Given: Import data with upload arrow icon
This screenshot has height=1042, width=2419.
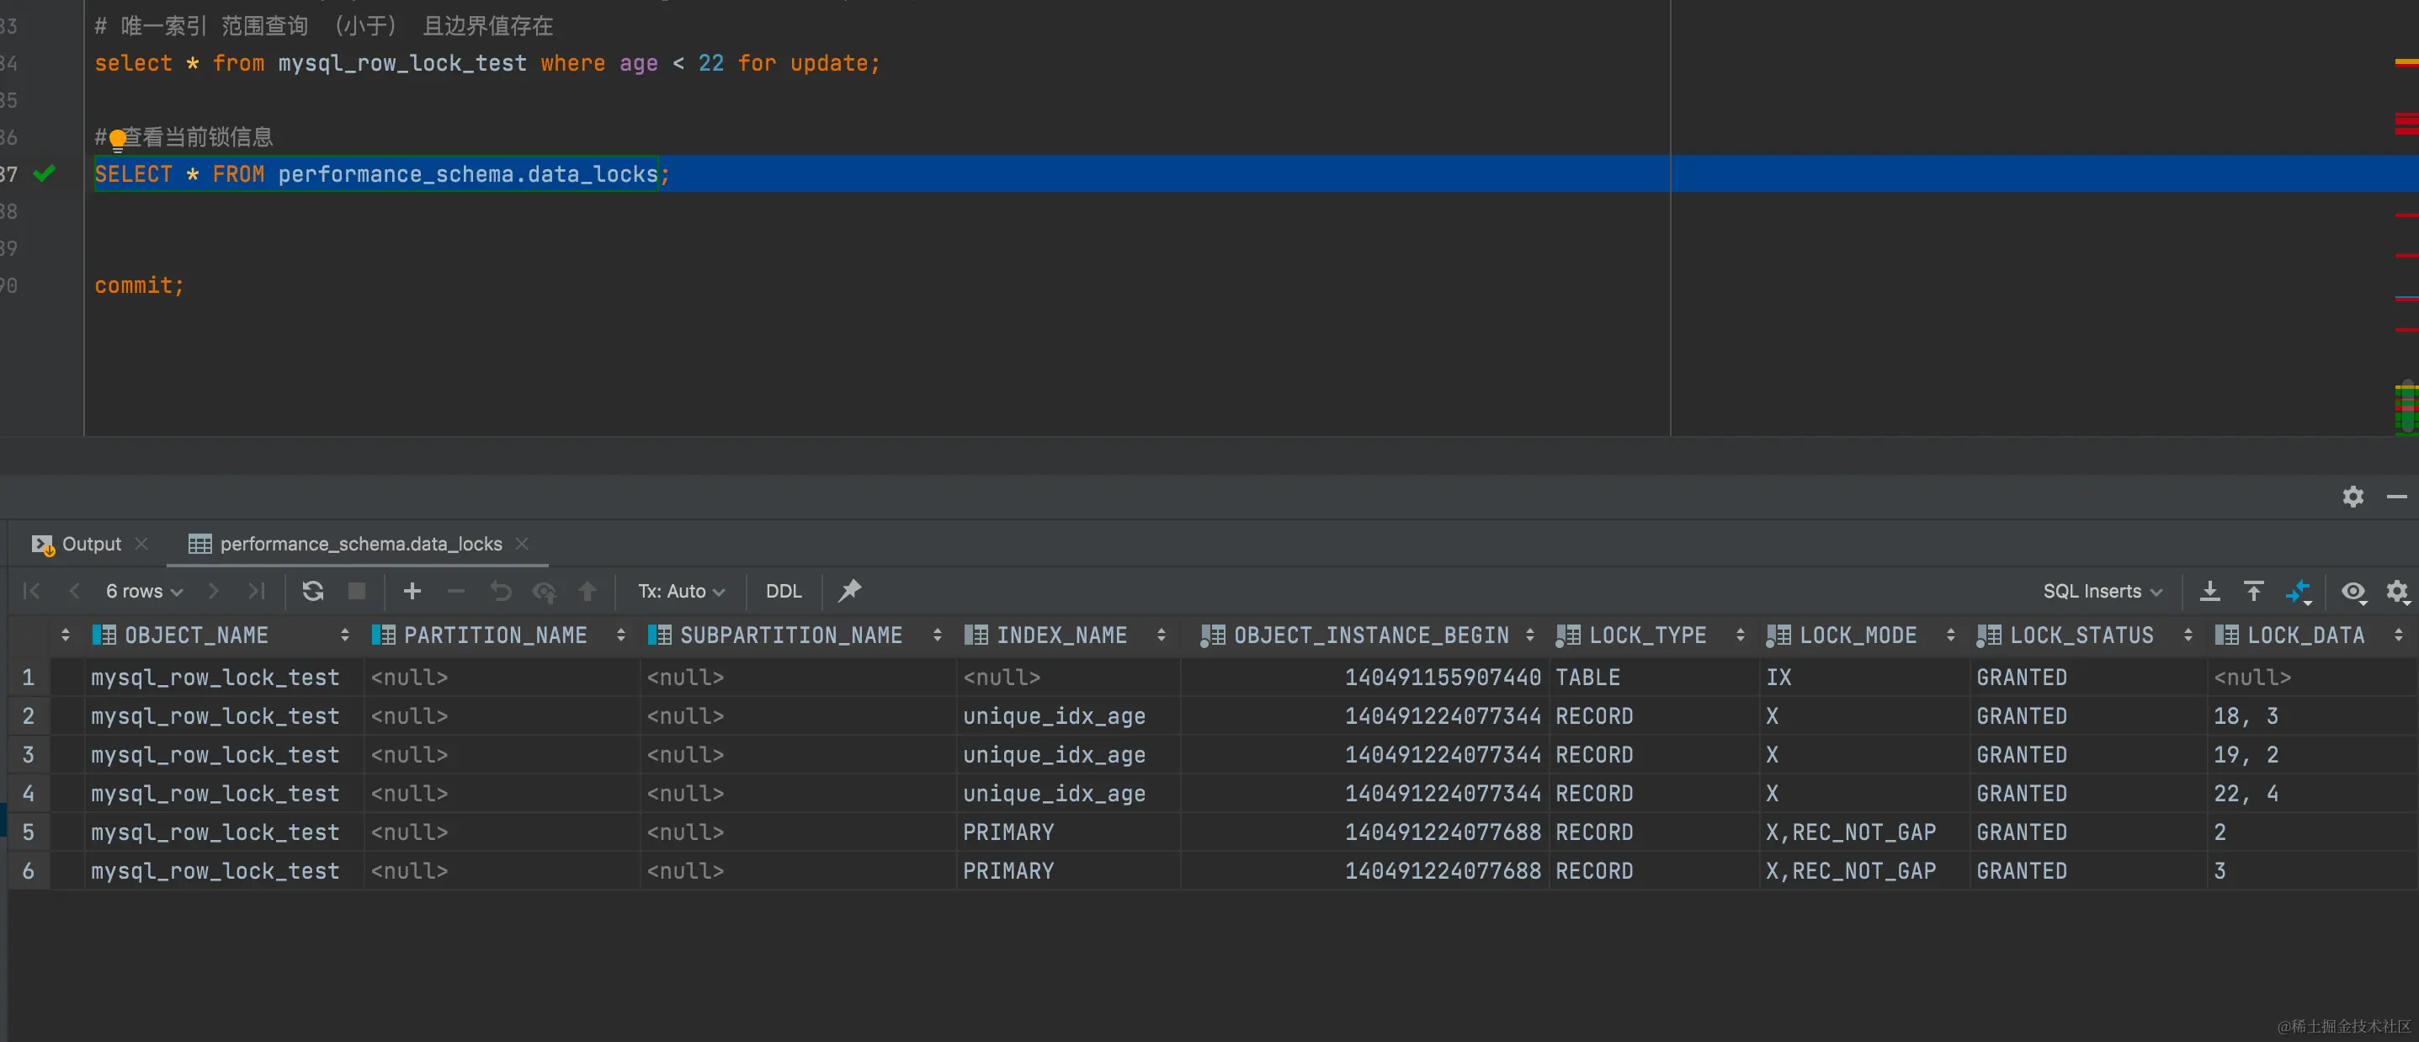Looking at the screenshot, I should coord(2253,591).
